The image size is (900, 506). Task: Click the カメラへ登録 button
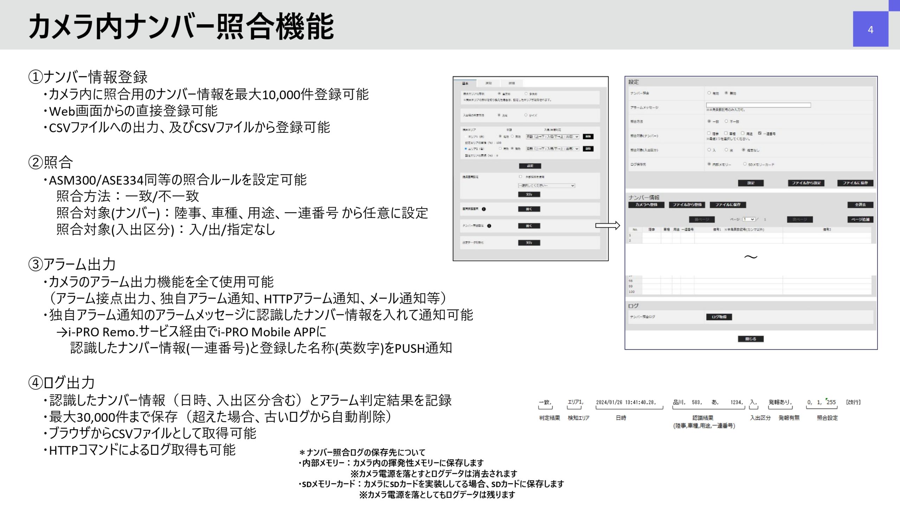pyautogui.click(x=647, y=205)
